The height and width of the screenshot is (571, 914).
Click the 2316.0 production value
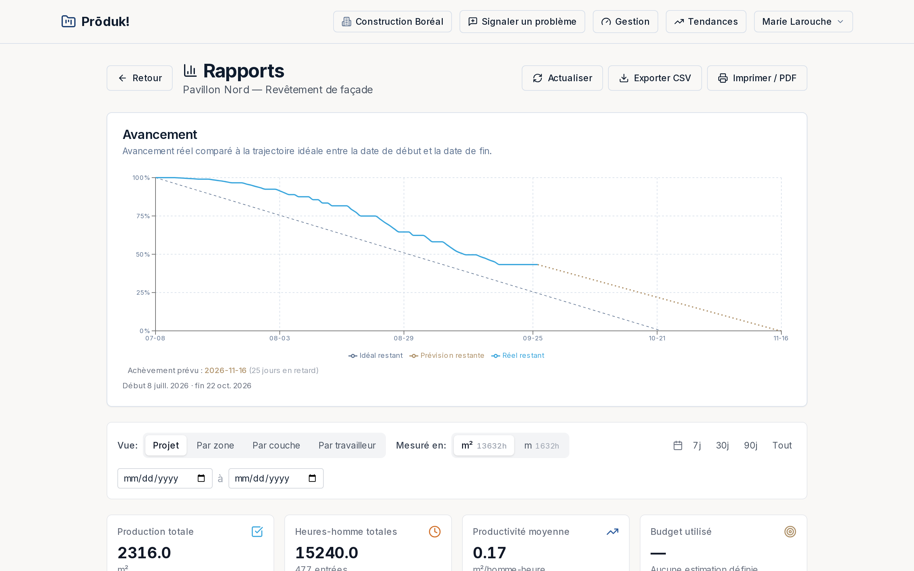[144, 553]
